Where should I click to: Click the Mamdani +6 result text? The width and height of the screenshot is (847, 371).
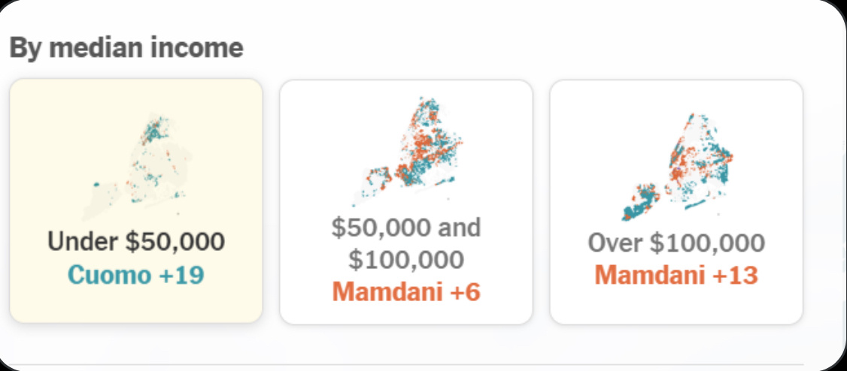coord(406,291)
